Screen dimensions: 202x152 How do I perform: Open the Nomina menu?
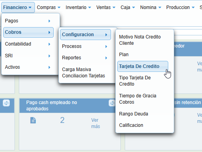151,7
